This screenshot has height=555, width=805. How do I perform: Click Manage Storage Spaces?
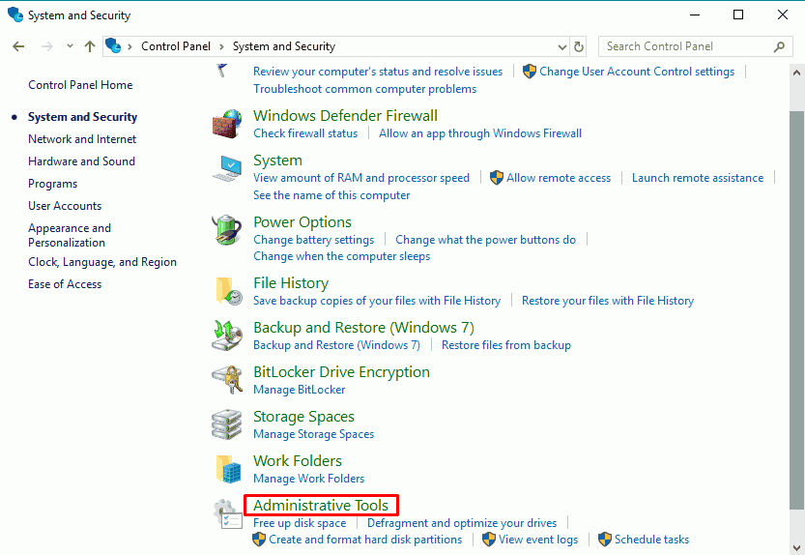tap(313, 434)
